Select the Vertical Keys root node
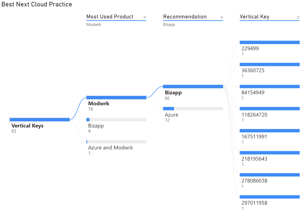The height and width of the screenshot is (213, 304). [40, 120]
